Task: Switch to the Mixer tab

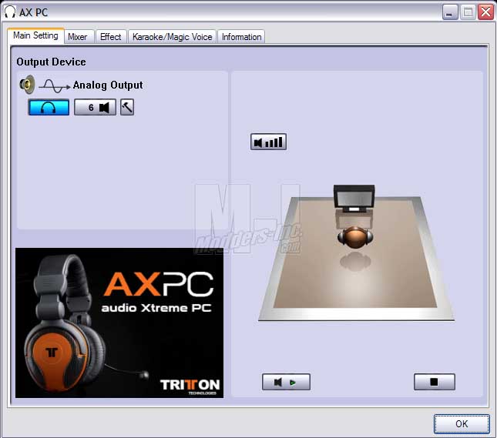Action: point(78,37)
